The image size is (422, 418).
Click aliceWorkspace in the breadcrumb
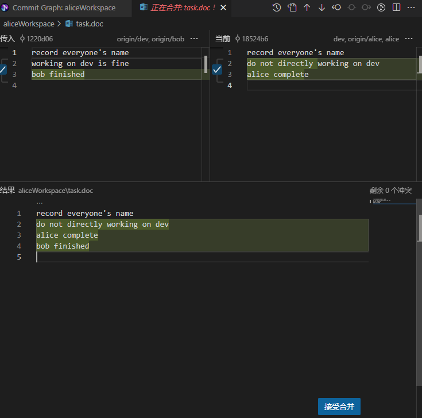29,24
